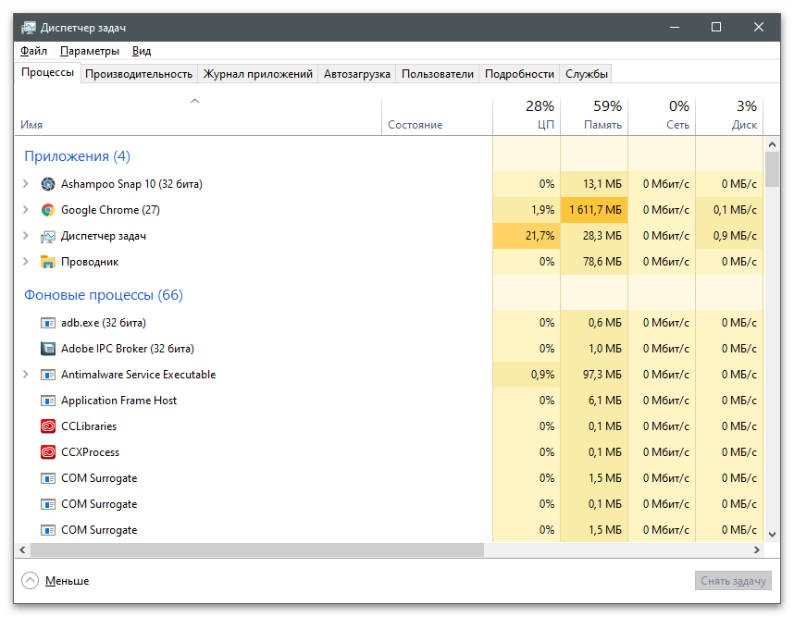Click the CCXProcess red icon
Viewport: 794px width, 617px height.
point(48,452)
